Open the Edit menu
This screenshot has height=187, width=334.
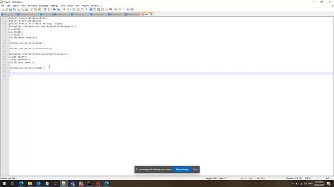[8, 6]
